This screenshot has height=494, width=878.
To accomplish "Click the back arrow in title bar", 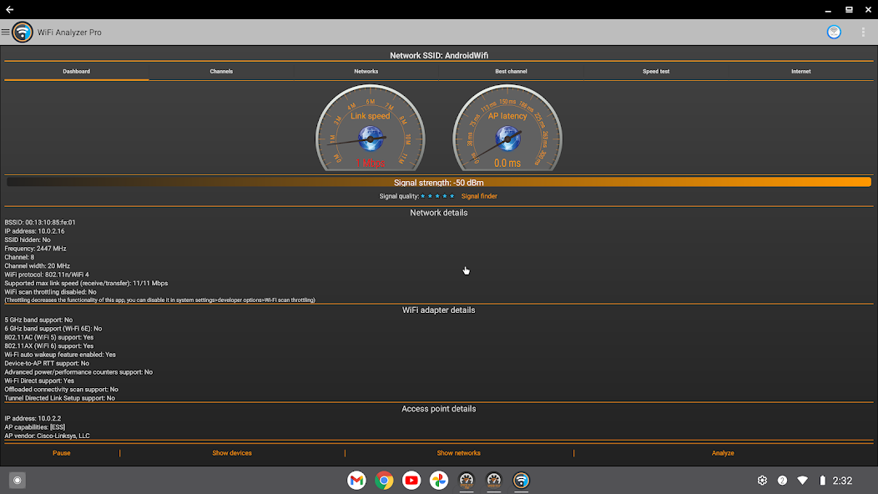I will (x=10, y=9).
